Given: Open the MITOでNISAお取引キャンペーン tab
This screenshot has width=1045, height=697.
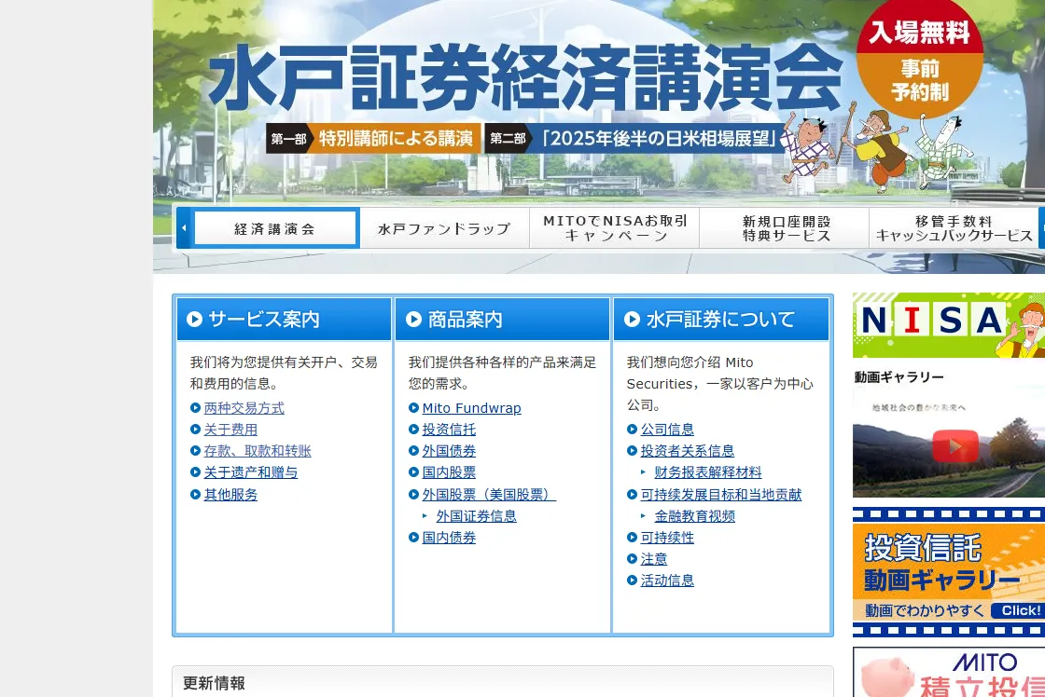Looking at the screenshot, I should pyautogui.click(x=615, y=228).
